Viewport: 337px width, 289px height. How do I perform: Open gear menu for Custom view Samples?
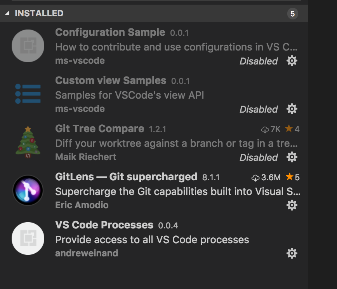tap(292, 109)
